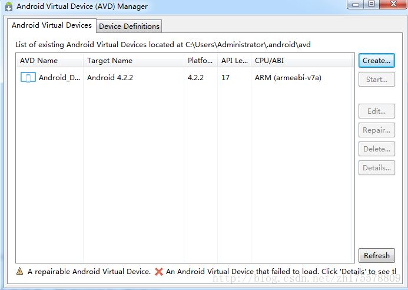Click the Edit... button

tap(376, 111)
